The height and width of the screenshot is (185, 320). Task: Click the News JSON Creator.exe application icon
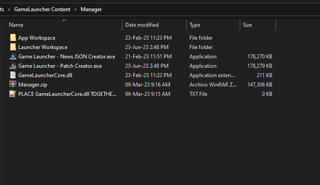coord(13,57)
